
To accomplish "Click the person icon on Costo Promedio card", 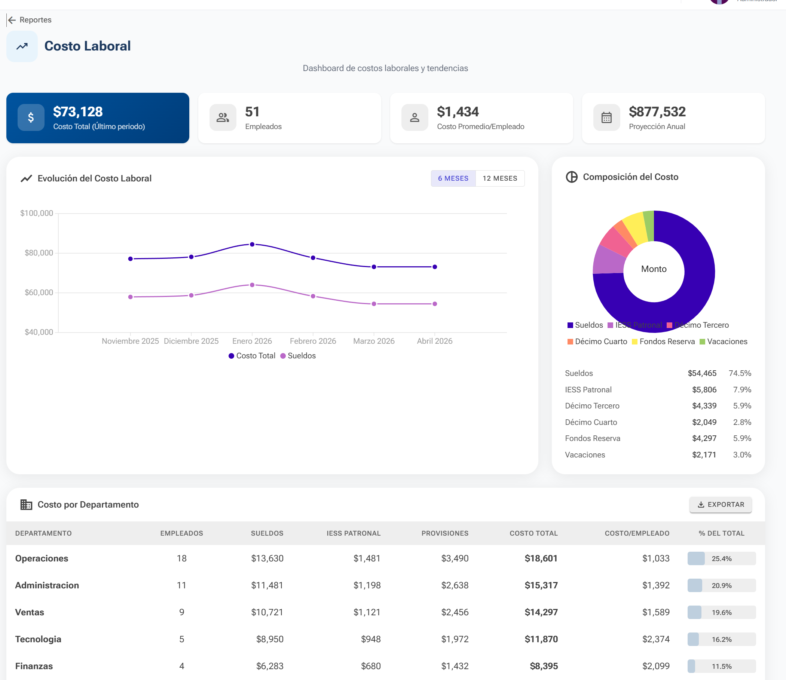I will point(415,117).
